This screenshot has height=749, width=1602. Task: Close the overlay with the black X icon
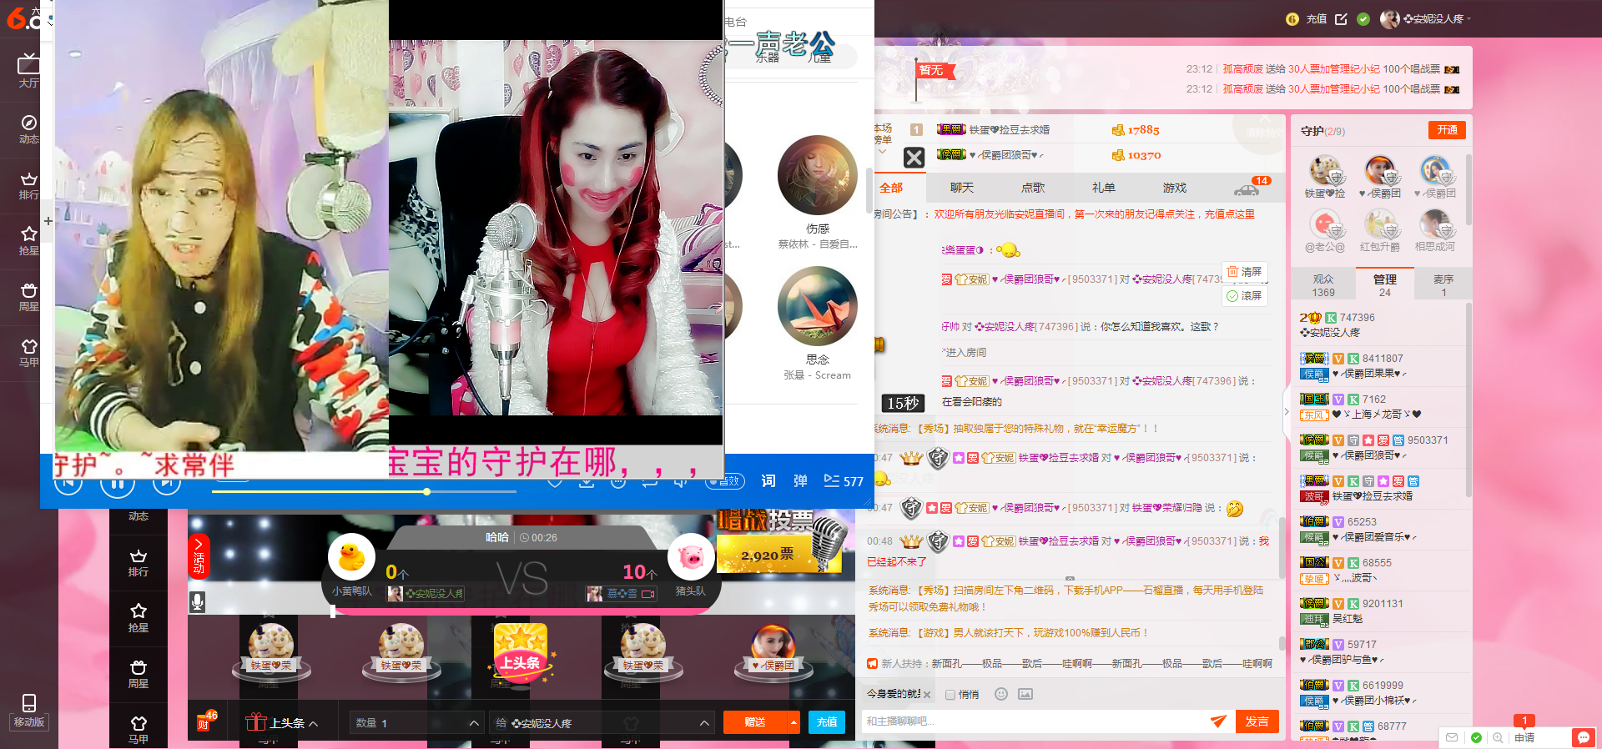[x=914, y=158]
